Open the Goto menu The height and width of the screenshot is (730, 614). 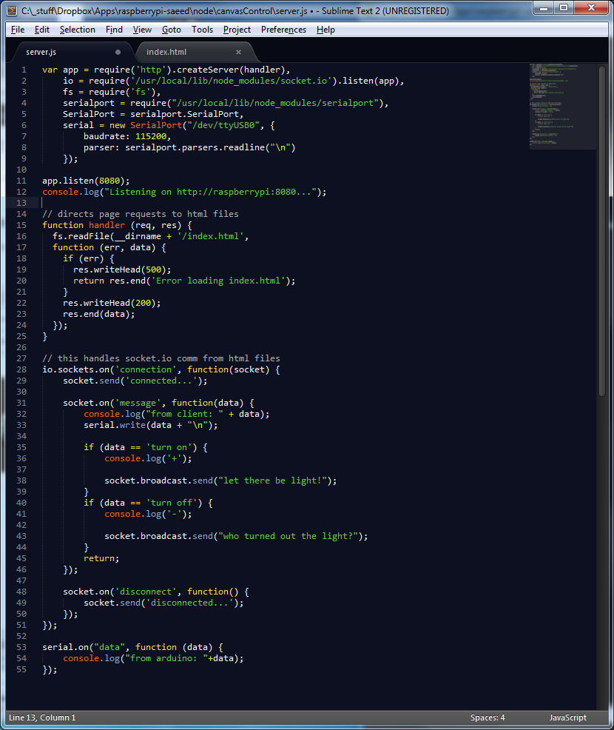[171, 30]
